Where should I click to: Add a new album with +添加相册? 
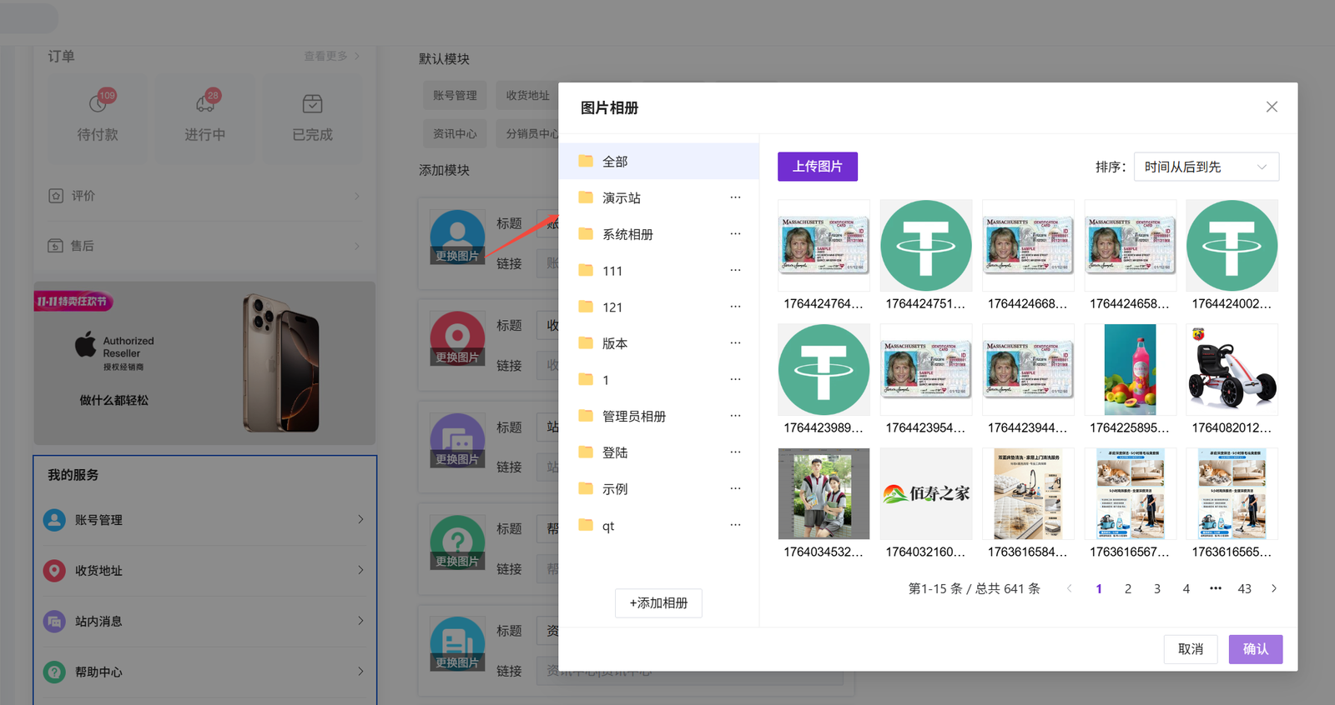tap(658, 602)
